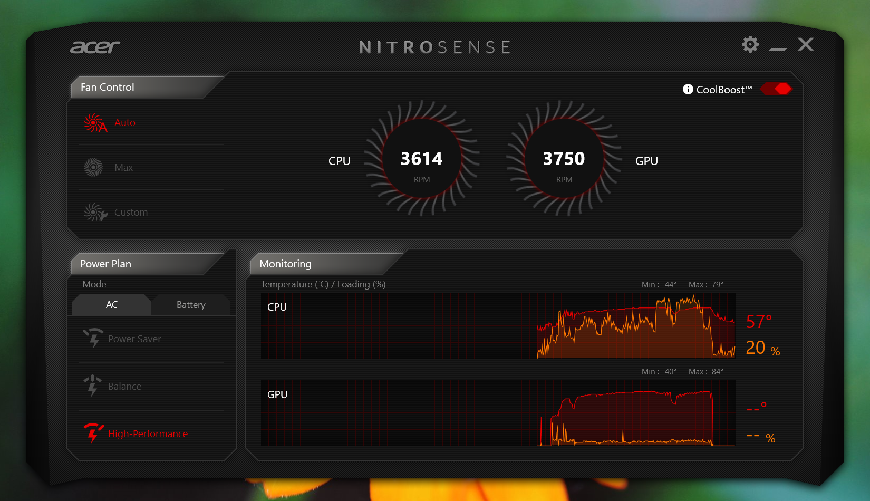Click the Balance plan icon
870x501 pixels.
click(93, 386)
